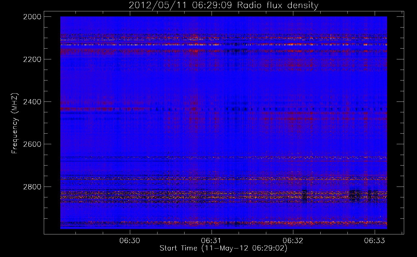Click the 06:33 time tick label
This screenshot has width=417, height=257.
(x=374, y=241)
